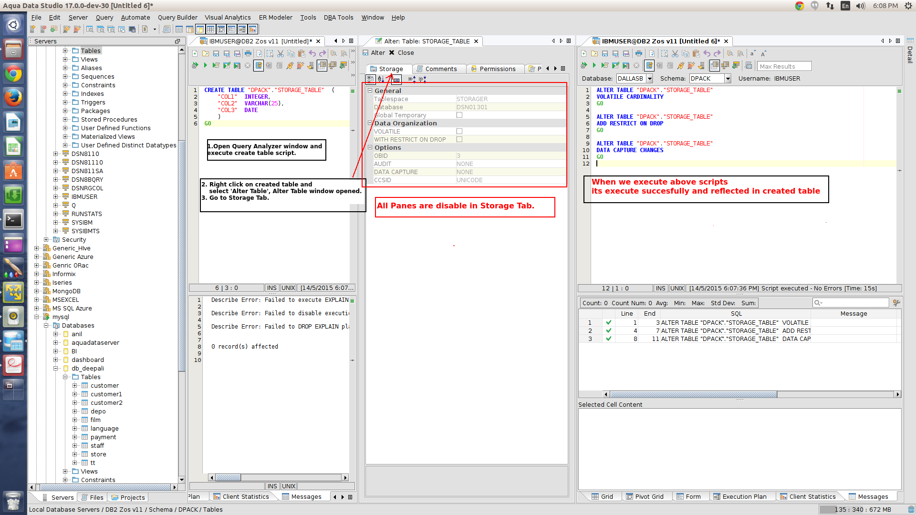Click left output pane horizontal scrollbar thumb

(x=228, y=477)
